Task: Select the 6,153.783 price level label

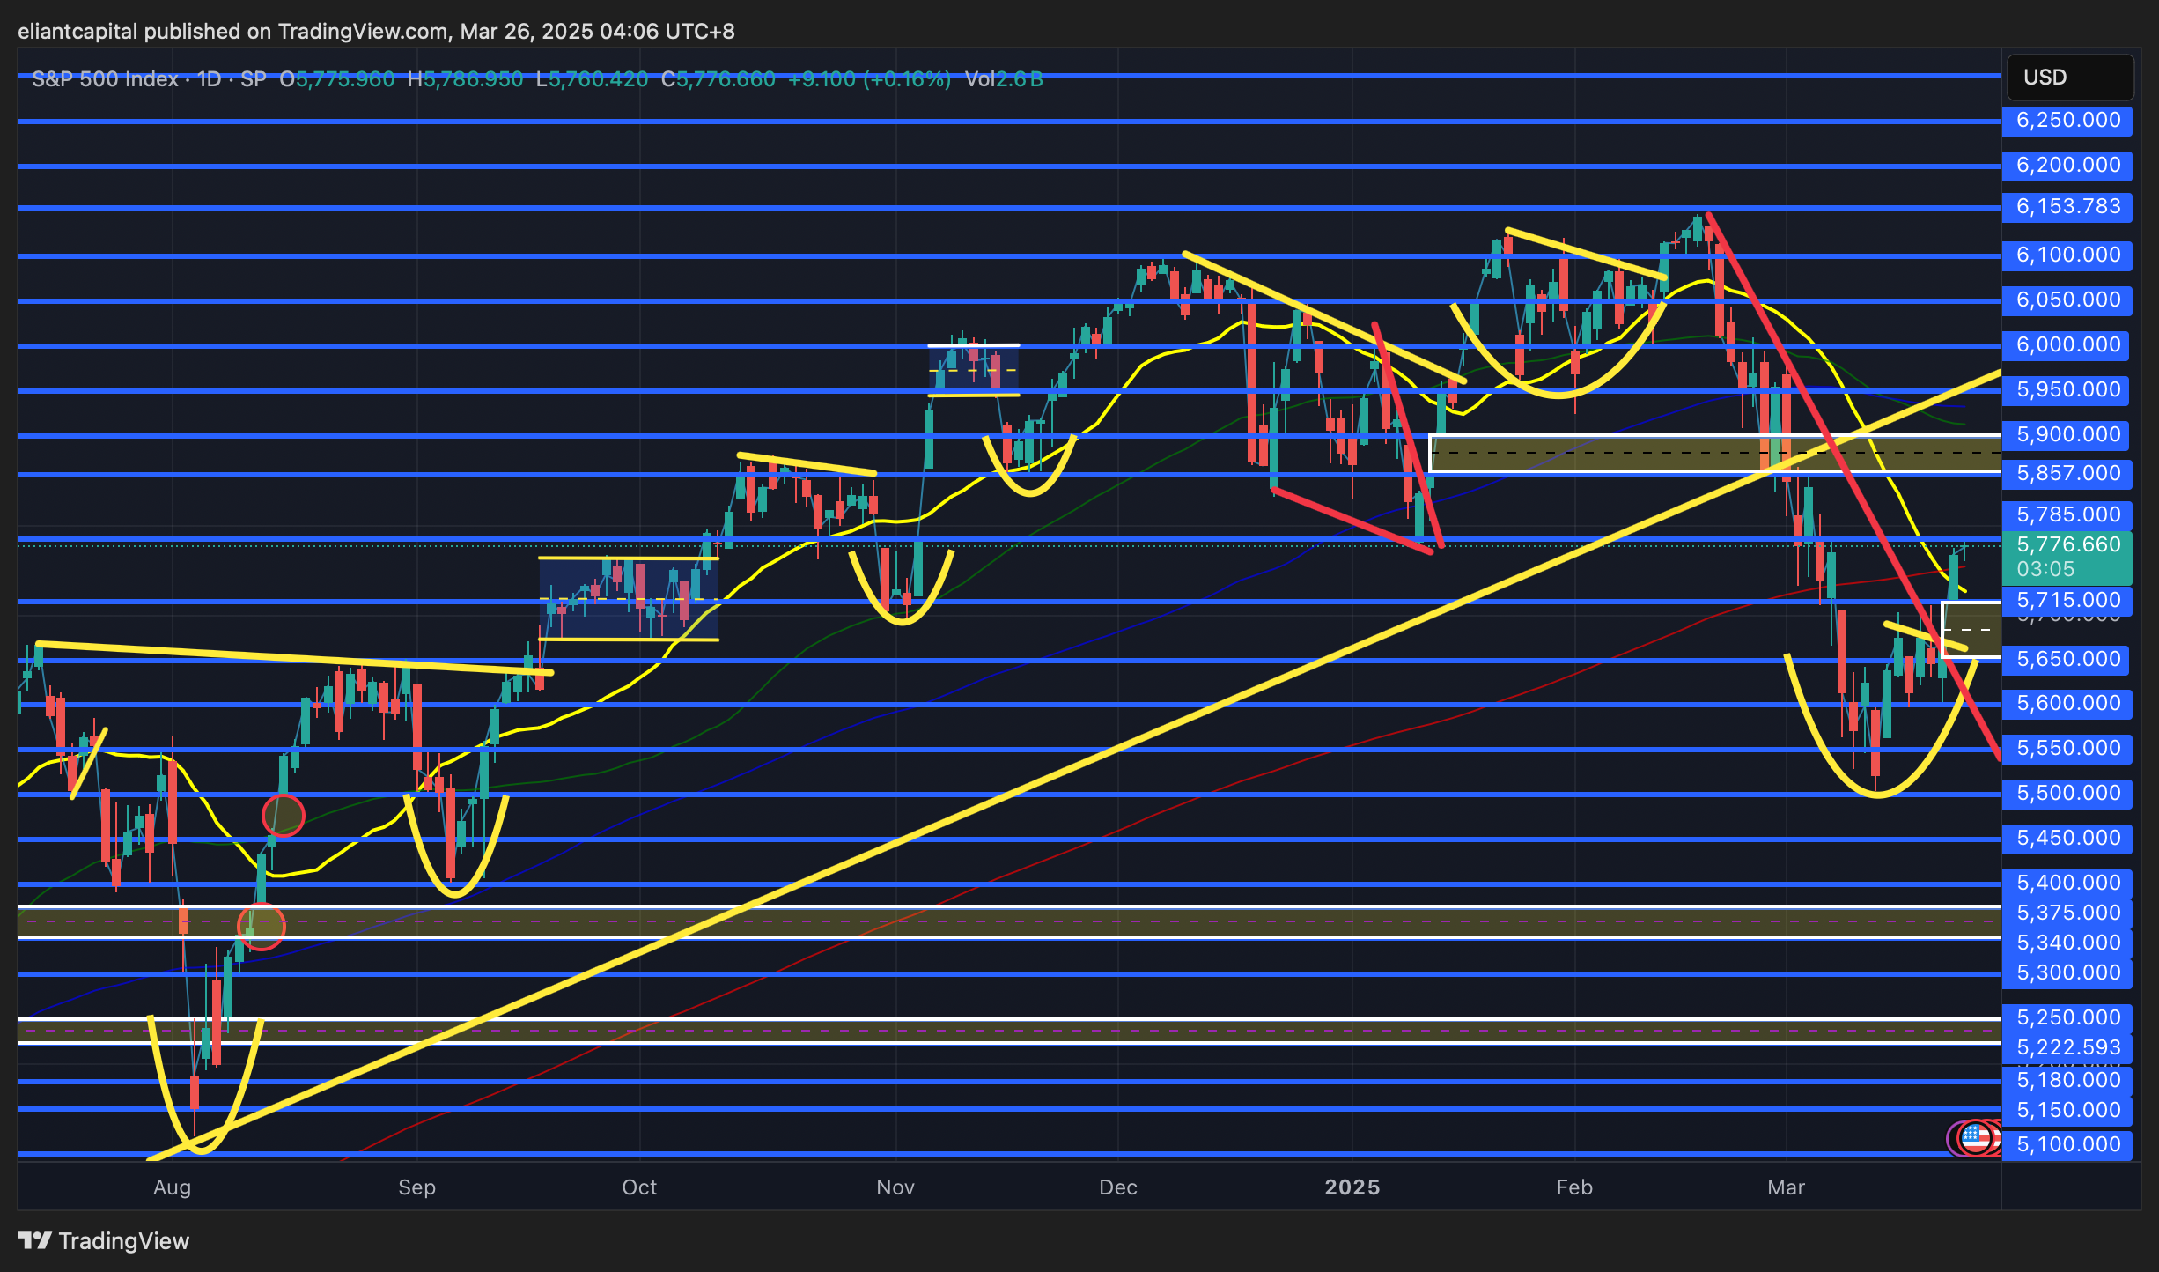Action: click(x=2067, y=207)
